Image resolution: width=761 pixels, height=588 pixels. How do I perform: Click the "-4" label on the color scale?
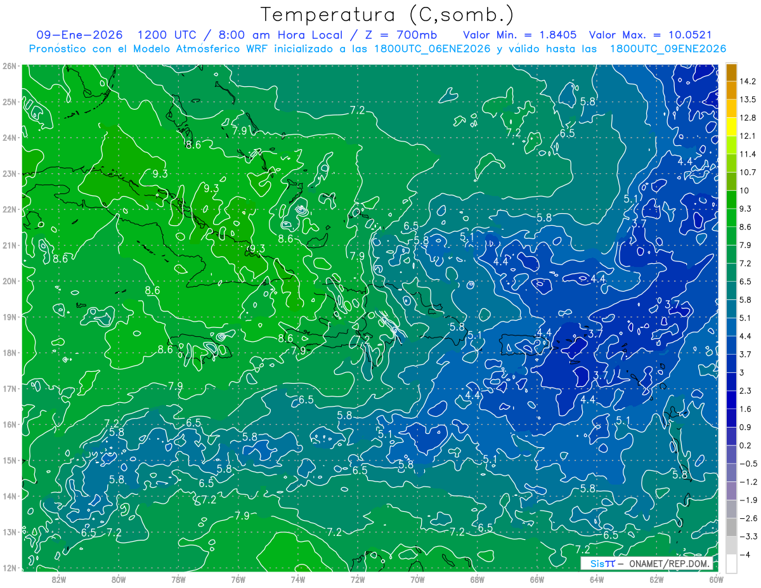745,554
